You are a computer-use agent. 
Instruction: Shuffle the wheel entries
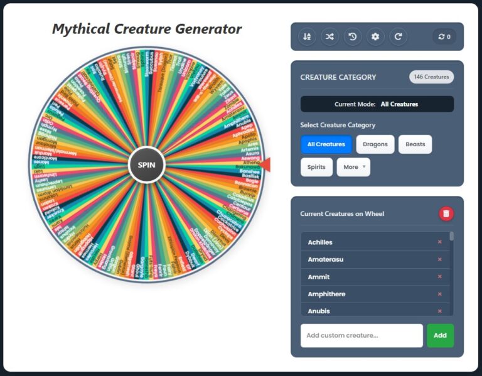tap(329, 36)
